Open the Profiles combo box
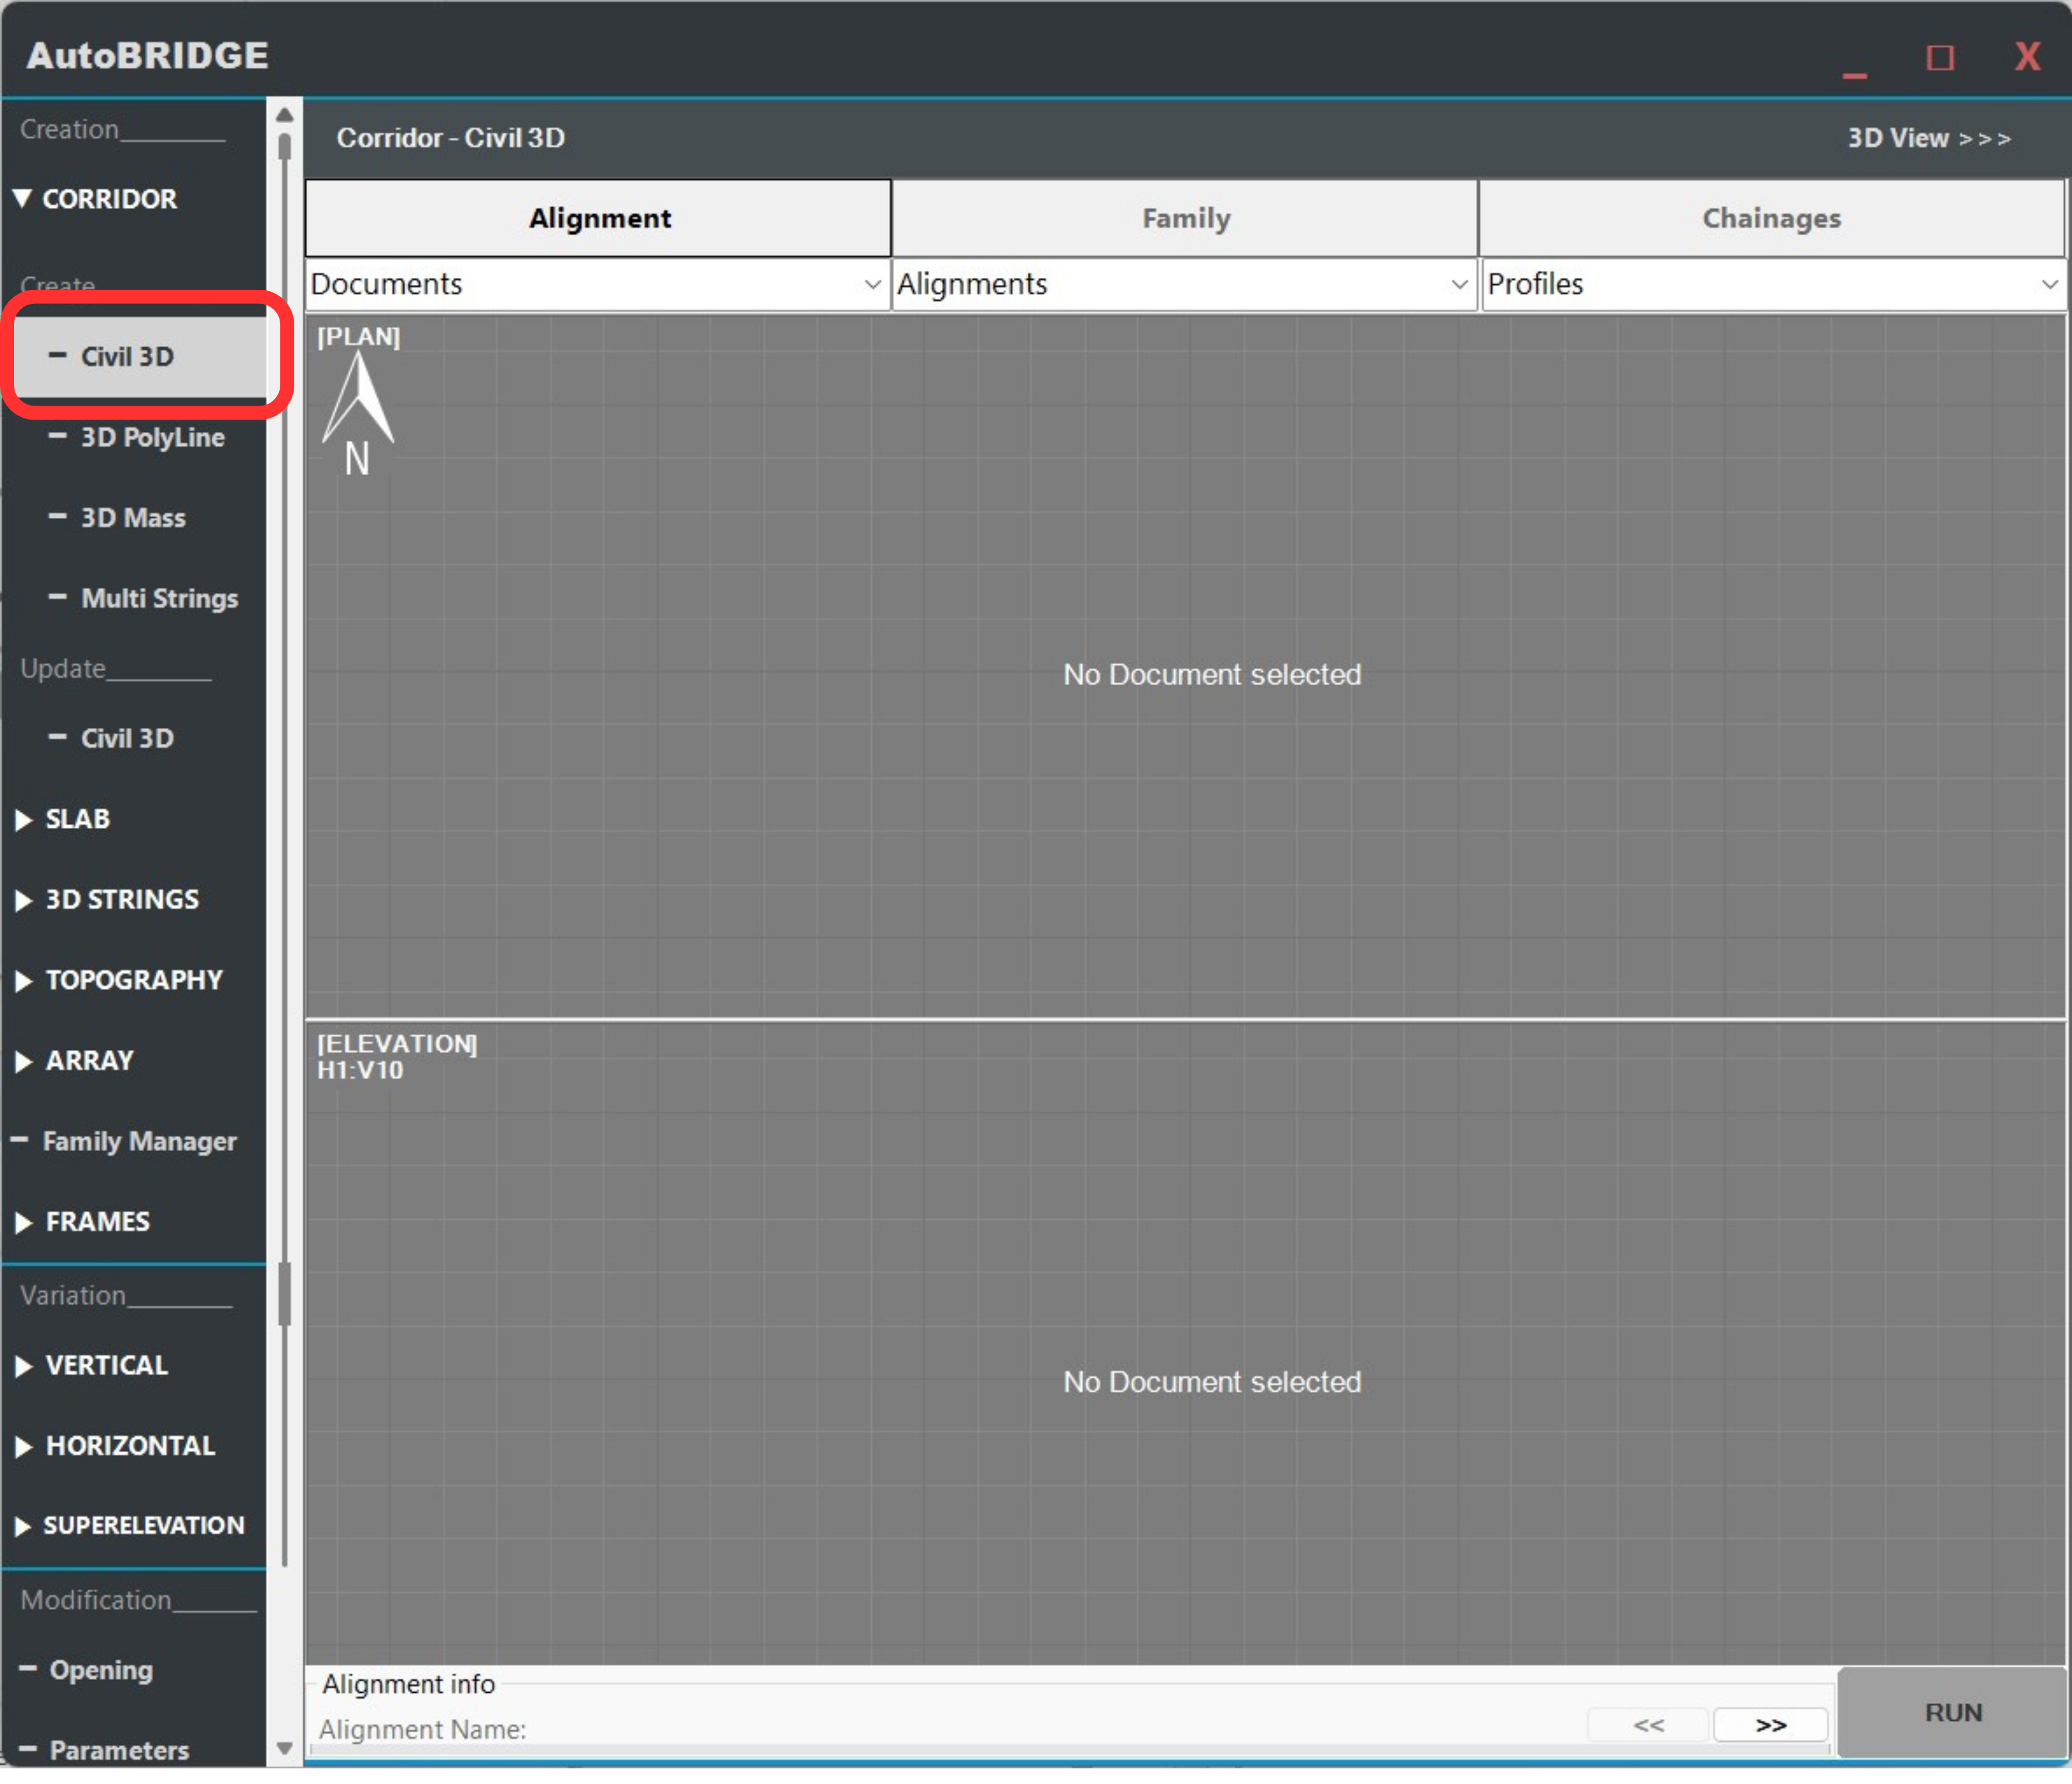The image size is (2072, 1784). pos(1772,285)
